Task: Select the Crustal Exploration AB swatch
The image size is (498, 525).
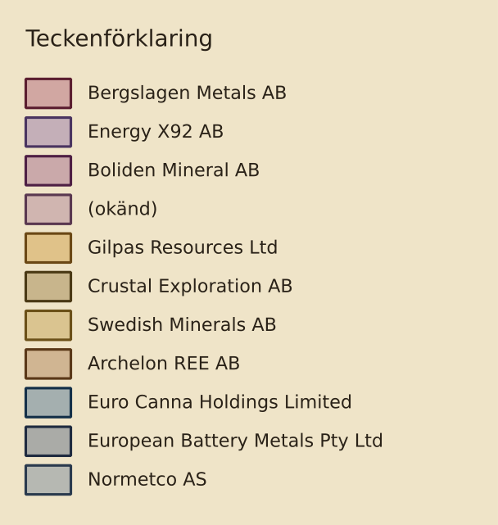Action: [x=48, y=287]
